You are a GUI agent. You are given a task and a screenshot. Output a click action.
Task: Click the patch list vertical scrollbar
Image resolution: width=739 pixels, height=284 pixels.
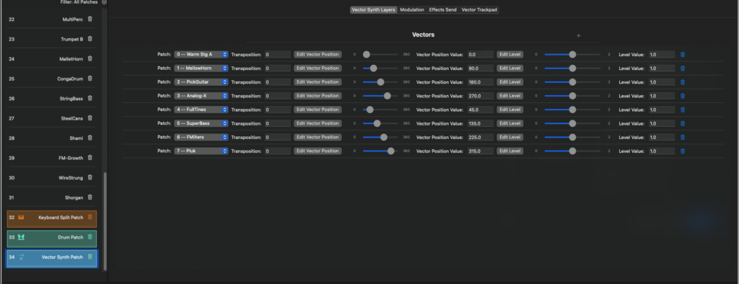click(105, 221)
